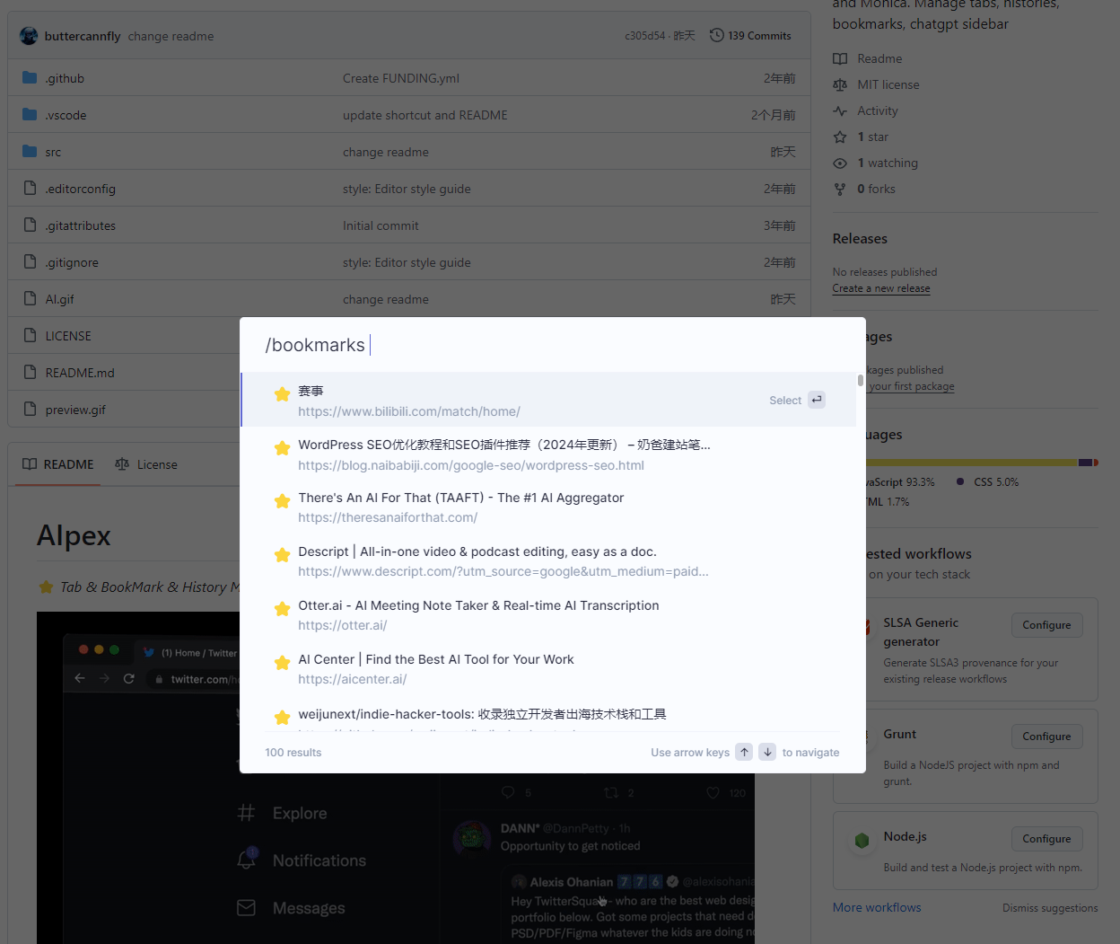Viewport: 1120px width, 944px height.
Task: Click the fork icon beside 0 forks
Action: (x=840, y=189)
